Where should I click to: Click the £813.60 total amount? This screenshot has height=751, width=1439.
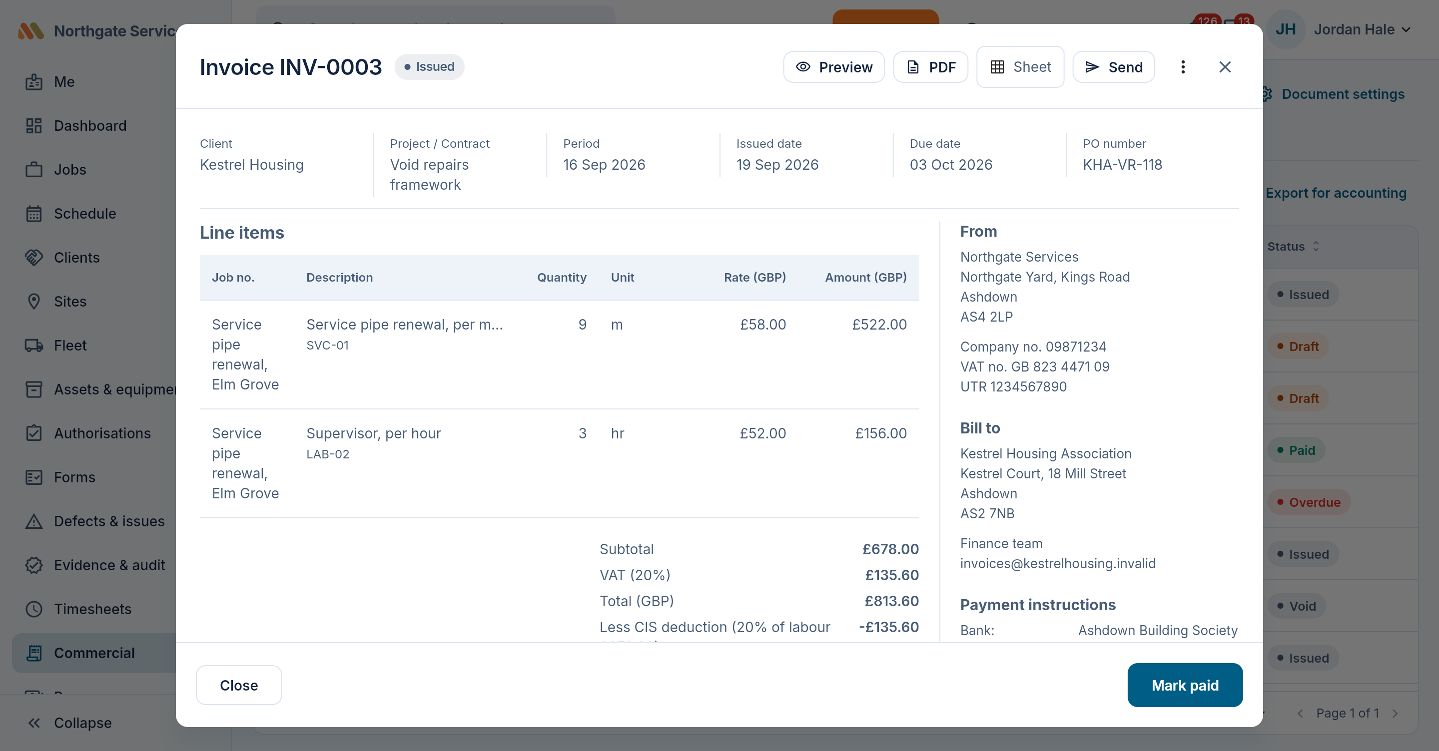[891, 601]
